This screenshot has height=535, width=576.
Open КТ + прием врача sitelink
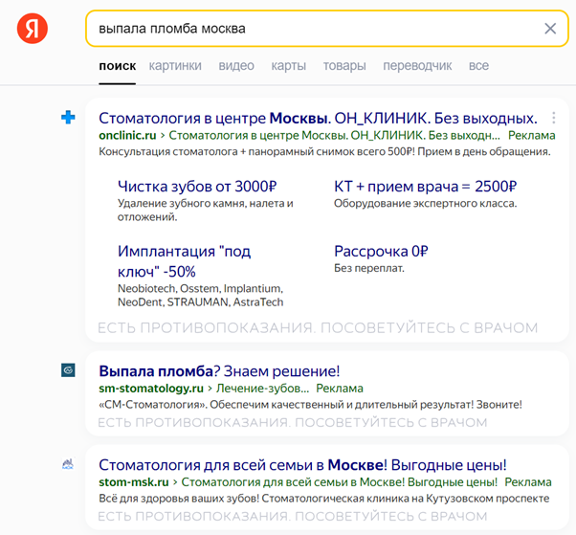pos(425,187)
